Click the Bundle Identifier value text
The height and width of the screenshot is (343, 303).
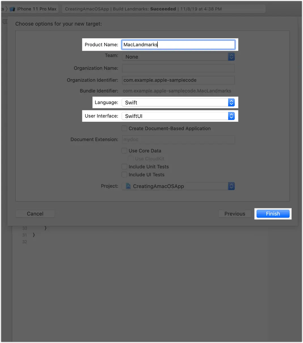coord(177,91)
